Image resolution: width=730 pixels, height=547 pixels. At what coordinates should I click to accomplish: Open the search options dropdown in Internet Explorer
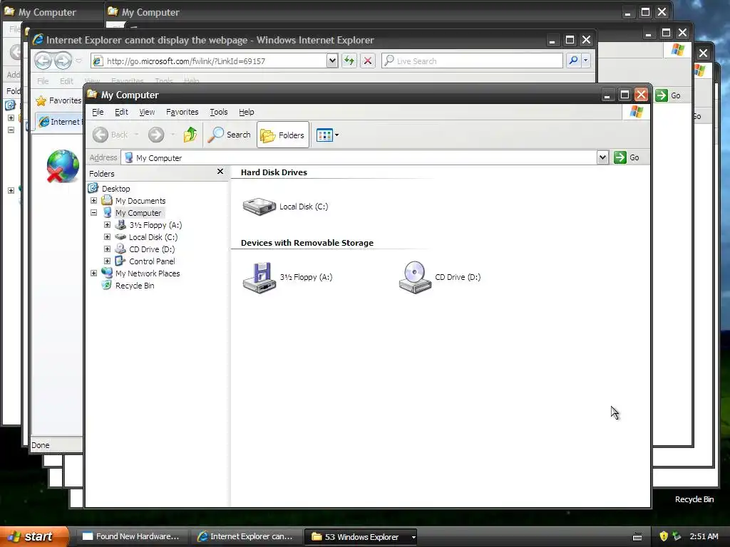click(586, 61)
